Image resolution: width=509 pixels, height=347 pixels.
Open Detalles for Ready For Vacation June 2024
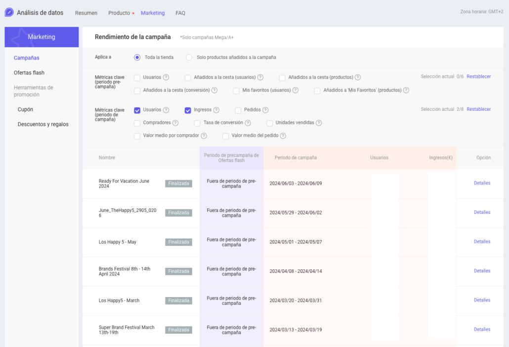tap(482, 183)
